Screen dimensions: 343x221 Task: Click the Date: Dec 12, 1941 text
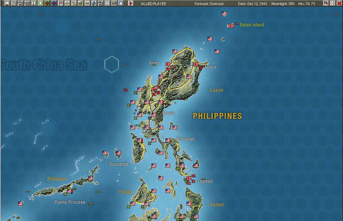tap(253, 4)
